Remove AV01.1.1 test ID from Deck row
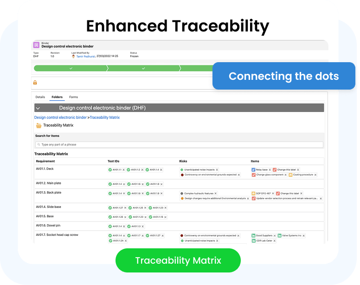The height and width of the screenshot is (285, 360). pyautogui.click(x=123, y=170)
